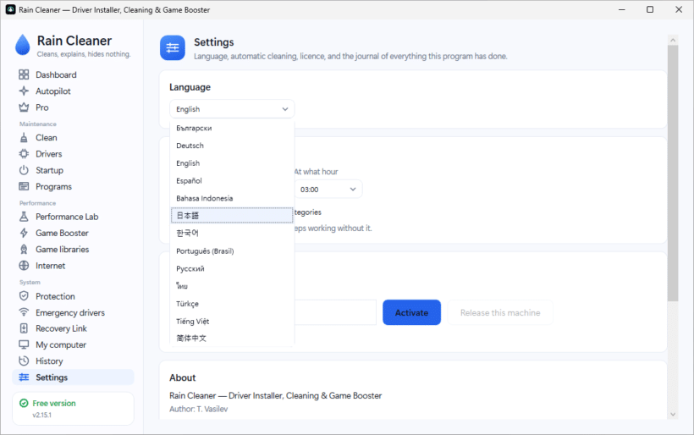Click the Emergency drivers wifi icon
Image resolution: width=694 pixels, height=435 pixels.
(x=24, y=312)
